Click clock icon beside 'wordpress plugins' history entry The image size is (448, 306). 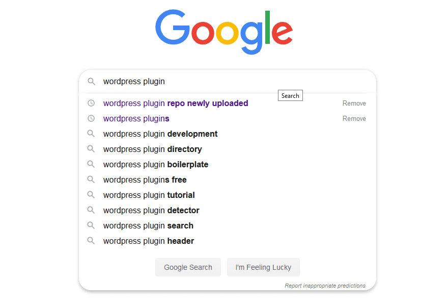pos(91,118)
